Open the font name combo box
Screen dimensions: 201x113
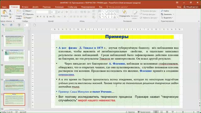click(43, 12)
